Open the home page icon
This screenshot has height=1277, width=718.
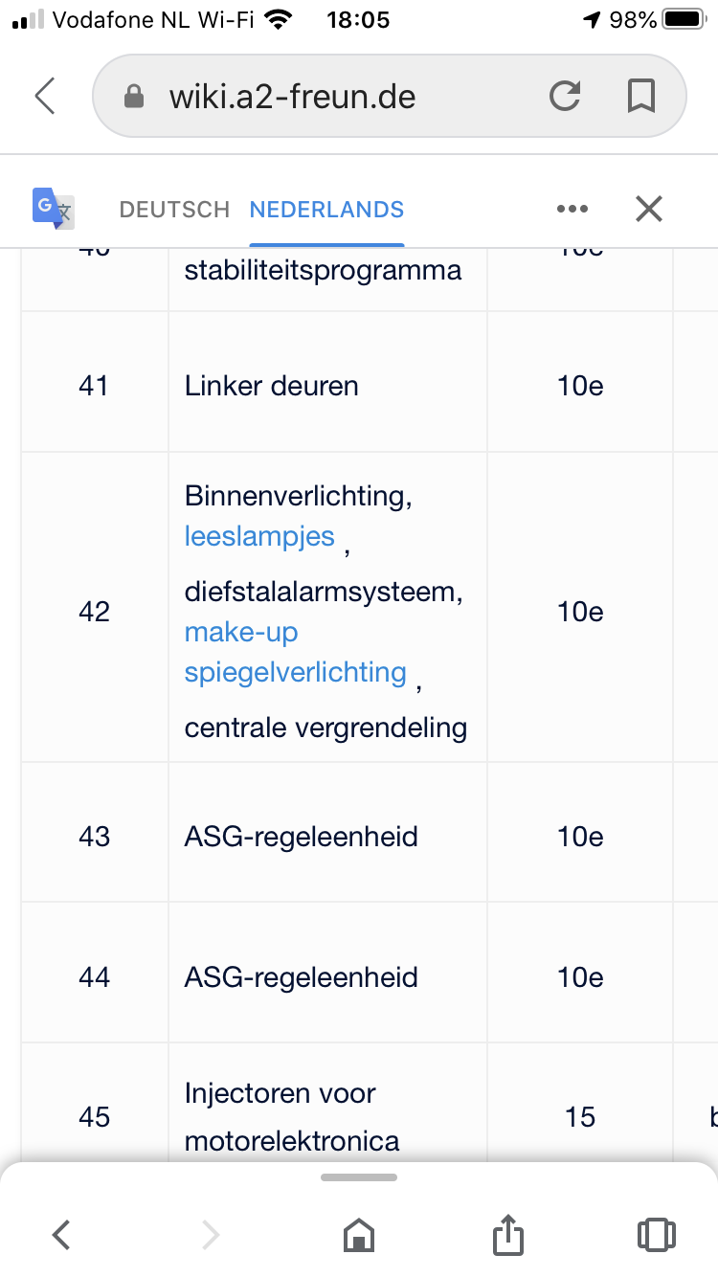pos(359,1235)
